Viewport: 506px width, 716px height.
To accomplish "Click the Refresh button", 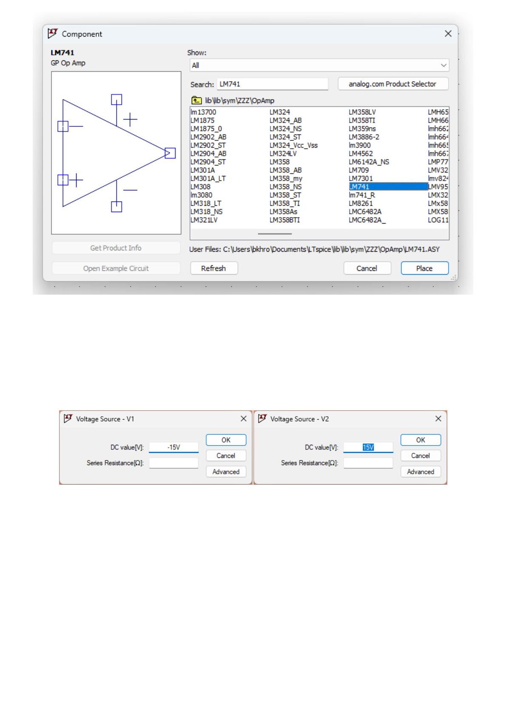I will click(x=213, y=268).
